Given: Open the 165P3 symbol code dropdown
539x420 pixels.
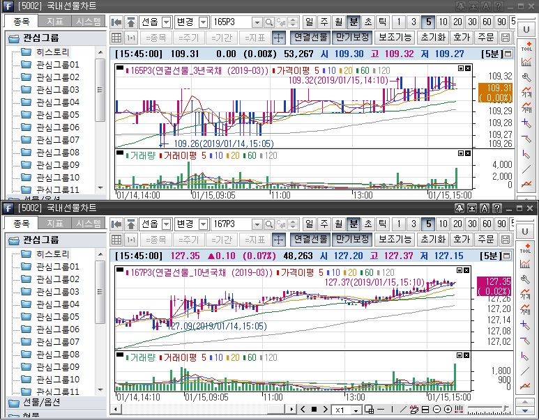Looking at the screenshot, I should (257, 22).
